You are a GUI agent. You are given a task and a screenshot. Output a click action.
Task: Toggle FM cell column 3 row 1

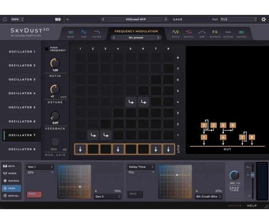click(x=106, y=135)
